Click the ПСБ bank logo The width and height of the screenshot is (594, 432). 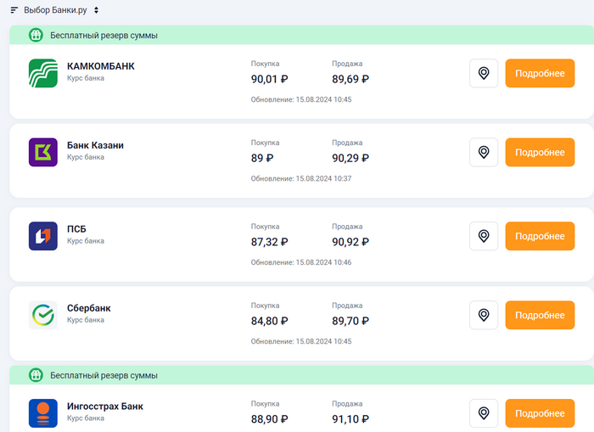click(x=43, y=236)
